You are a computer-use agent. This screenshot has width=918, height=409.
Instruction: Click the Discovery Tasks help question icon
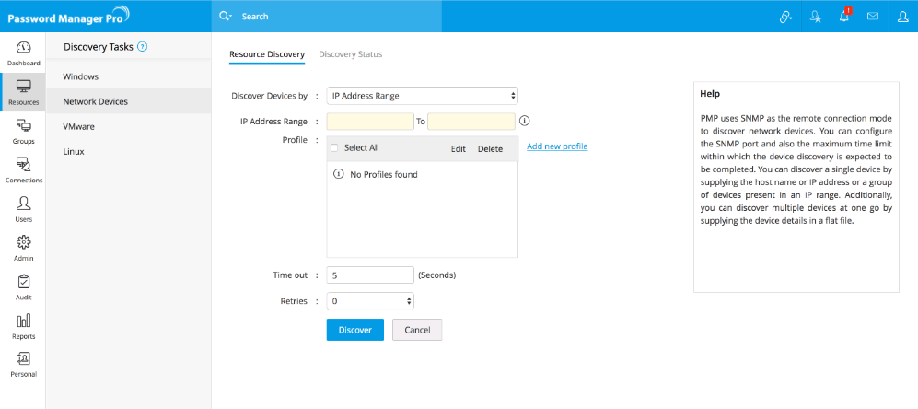pyautogui.click(x=142, y=47)
